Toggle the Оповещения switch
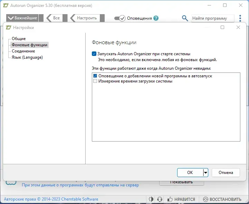 pos(120,18)
